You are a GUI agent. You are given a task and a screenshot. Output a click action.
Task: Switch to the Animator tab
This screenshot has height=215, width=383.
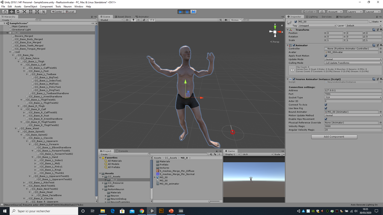(142, 17)
